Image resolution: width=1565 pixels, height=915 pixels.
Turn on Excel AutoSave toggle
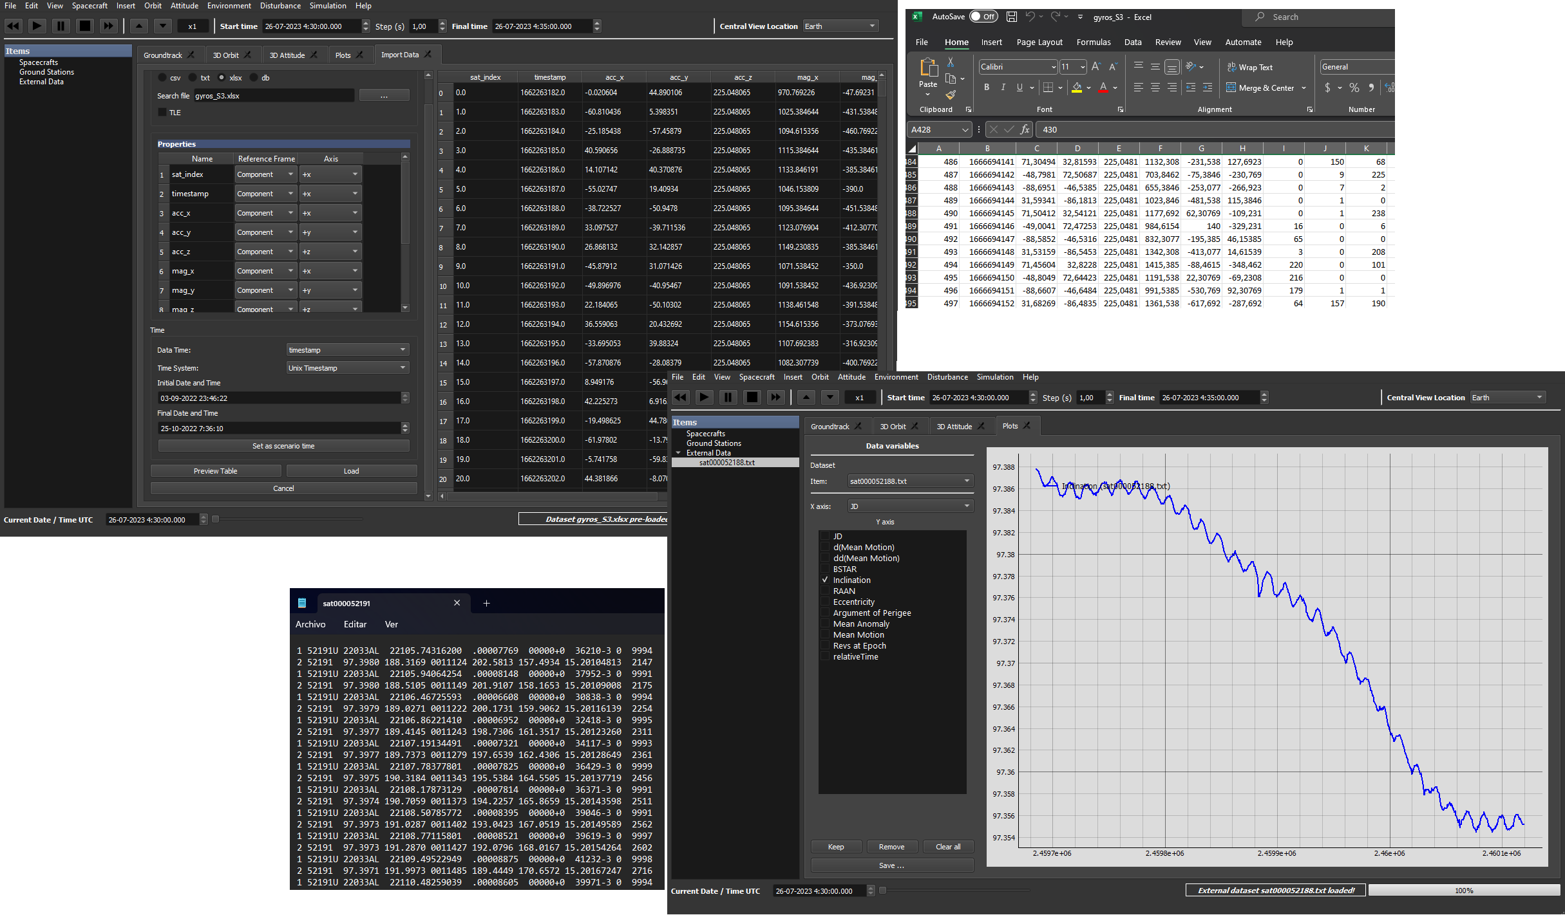tap(983, 17)
